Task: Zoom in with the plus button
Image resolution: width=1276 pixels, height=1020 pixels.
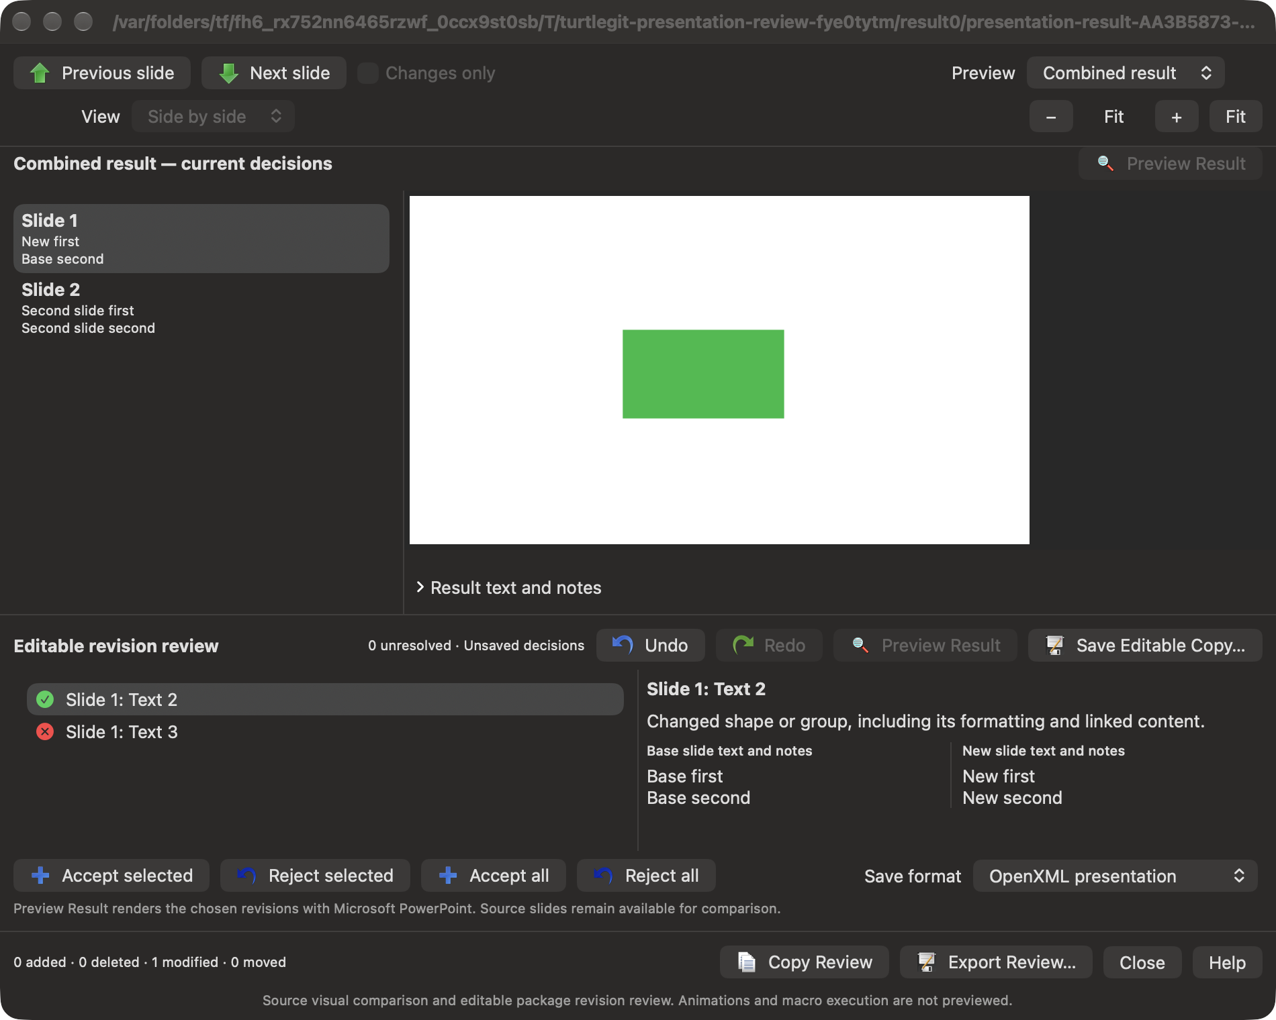Action: click(x=1177, y=117)
